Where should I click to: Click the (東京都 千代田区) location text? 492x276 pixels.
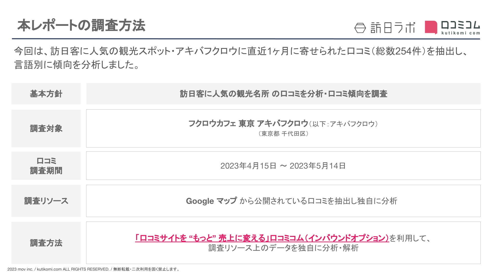click(x=283, y=134)
